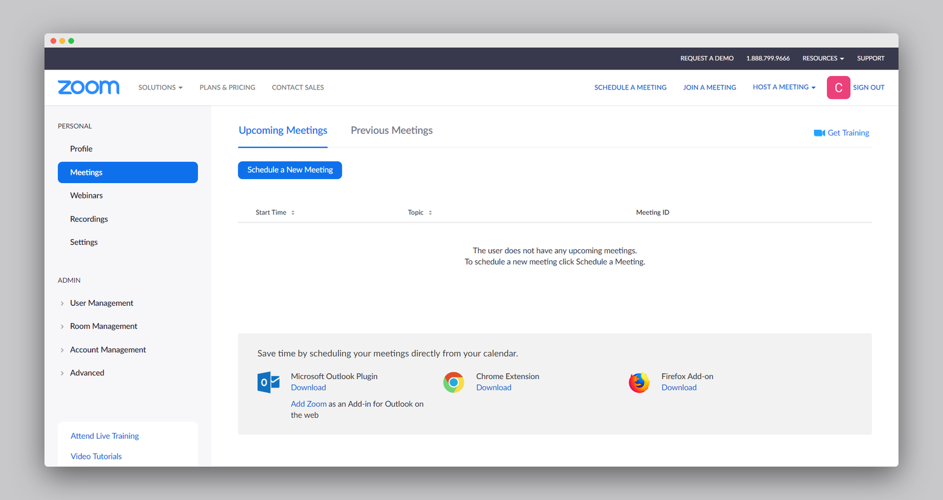Image resolution: width=943 pixels, height=500 pixels.
Task: Click the macOS green maximize button
Action: pyautogui.click(x=71, y=41)
